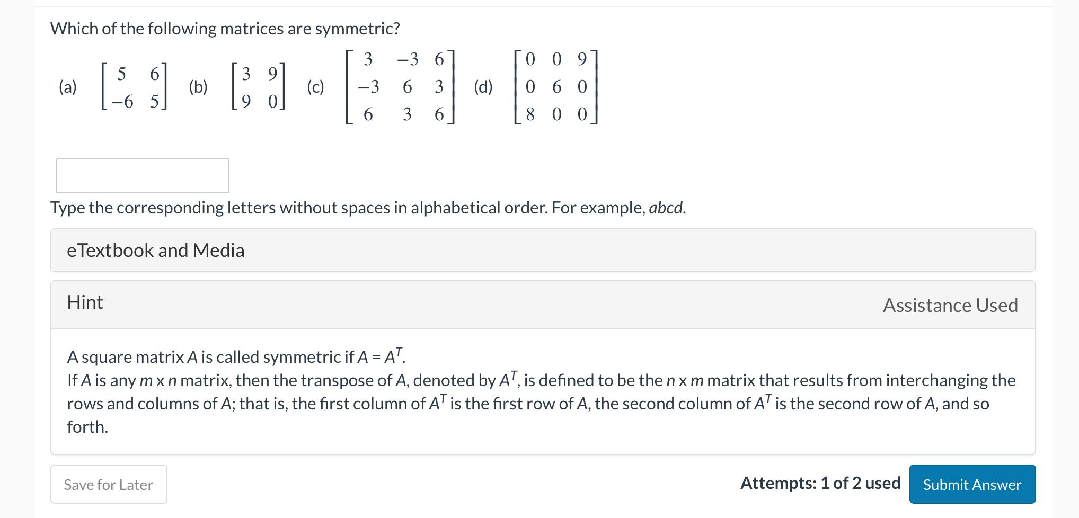Select matrix option (c)

click(x=399, y=86)
